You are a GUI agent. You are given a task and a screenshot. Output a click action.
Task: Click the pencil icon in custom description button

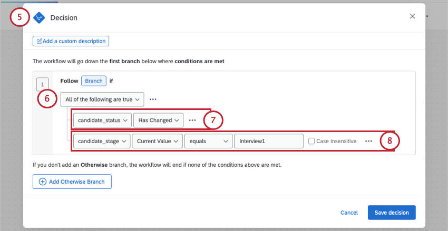pos(40,41)
